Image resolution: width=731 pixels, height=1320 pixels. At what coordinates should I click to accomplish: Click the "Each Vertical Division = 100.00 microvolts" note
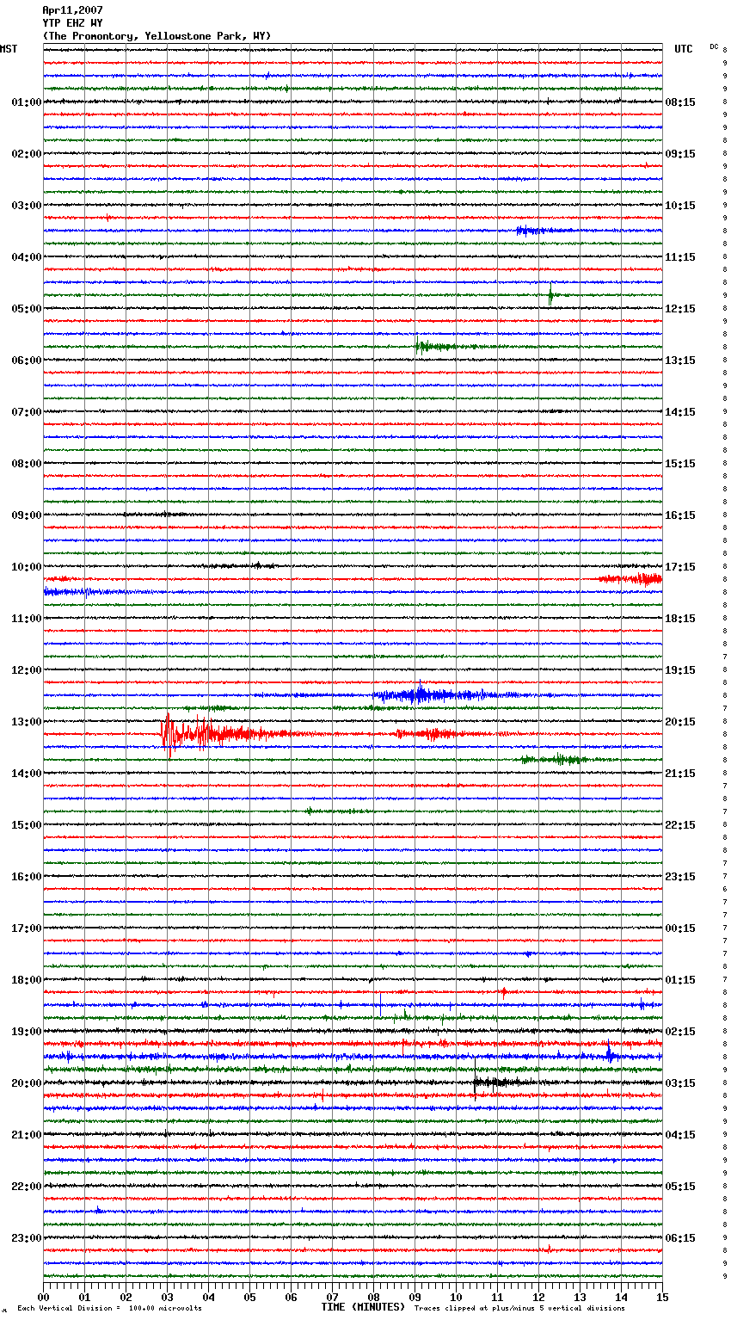pyautogui.click(x=110, y=1308)
